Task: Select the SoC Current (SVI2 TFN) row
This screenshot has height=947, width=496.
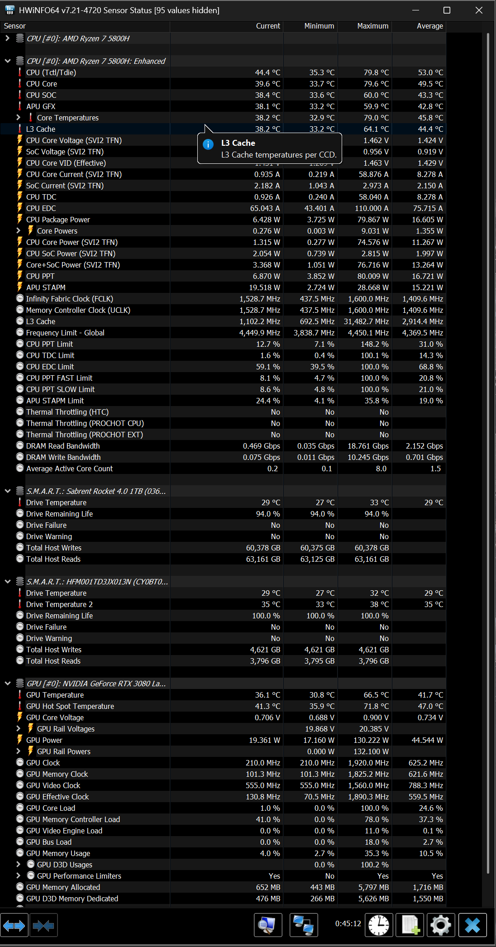Action: 223,186
